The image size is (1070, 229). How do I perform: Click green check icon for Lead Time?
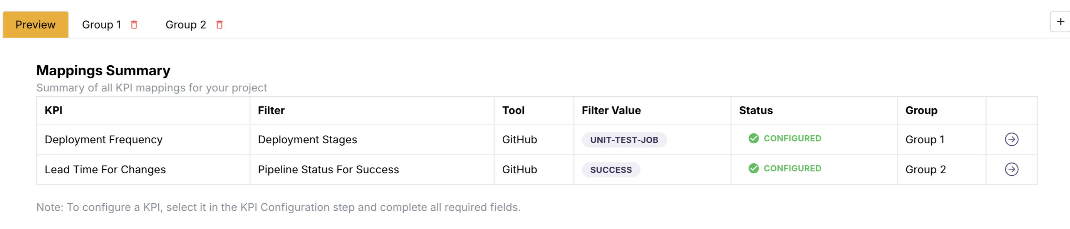point(753,169)
